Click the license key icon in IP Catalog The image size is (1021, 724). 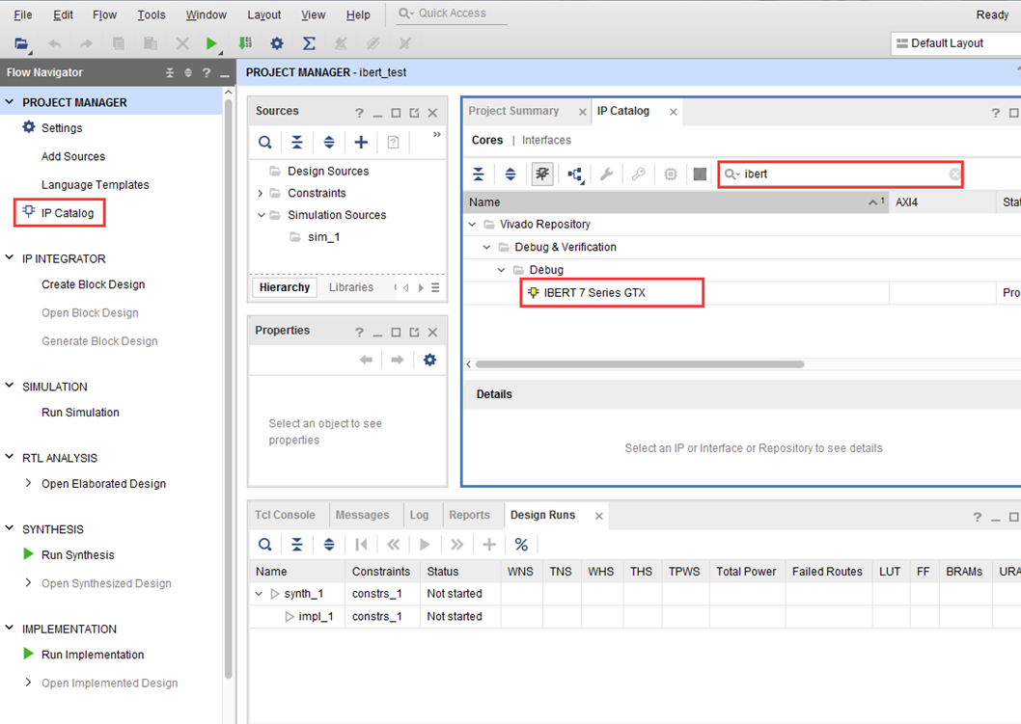(x=638, y=174)
